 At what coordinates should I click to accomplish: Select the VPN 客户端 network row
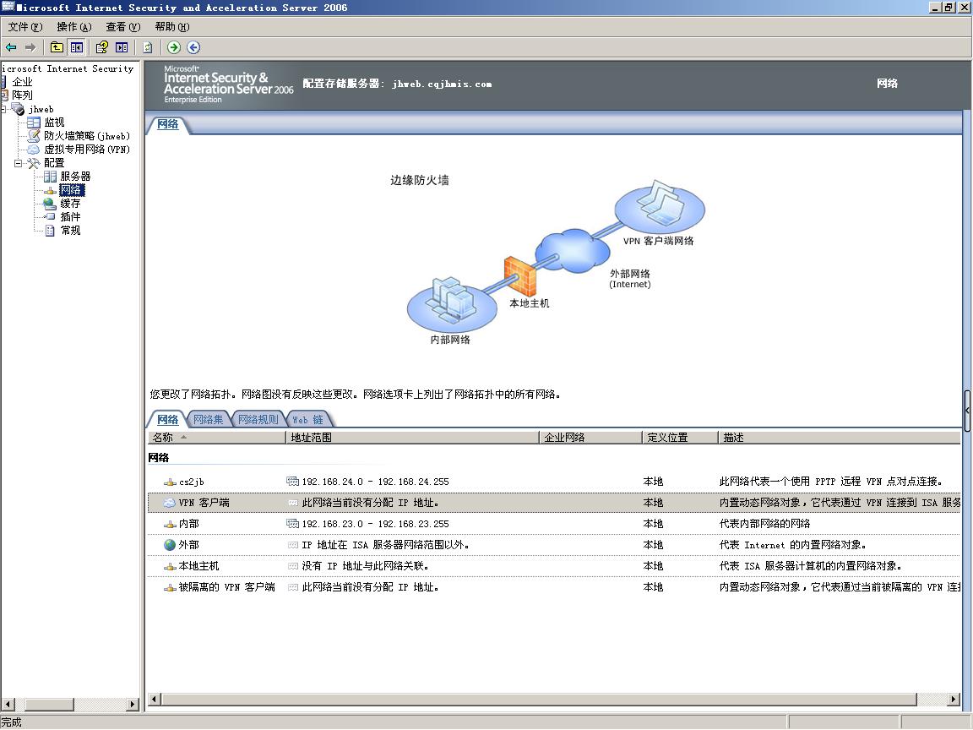coord(553,503)
